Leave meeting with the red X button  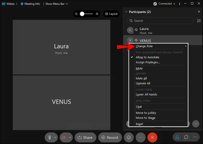[152, 137]
